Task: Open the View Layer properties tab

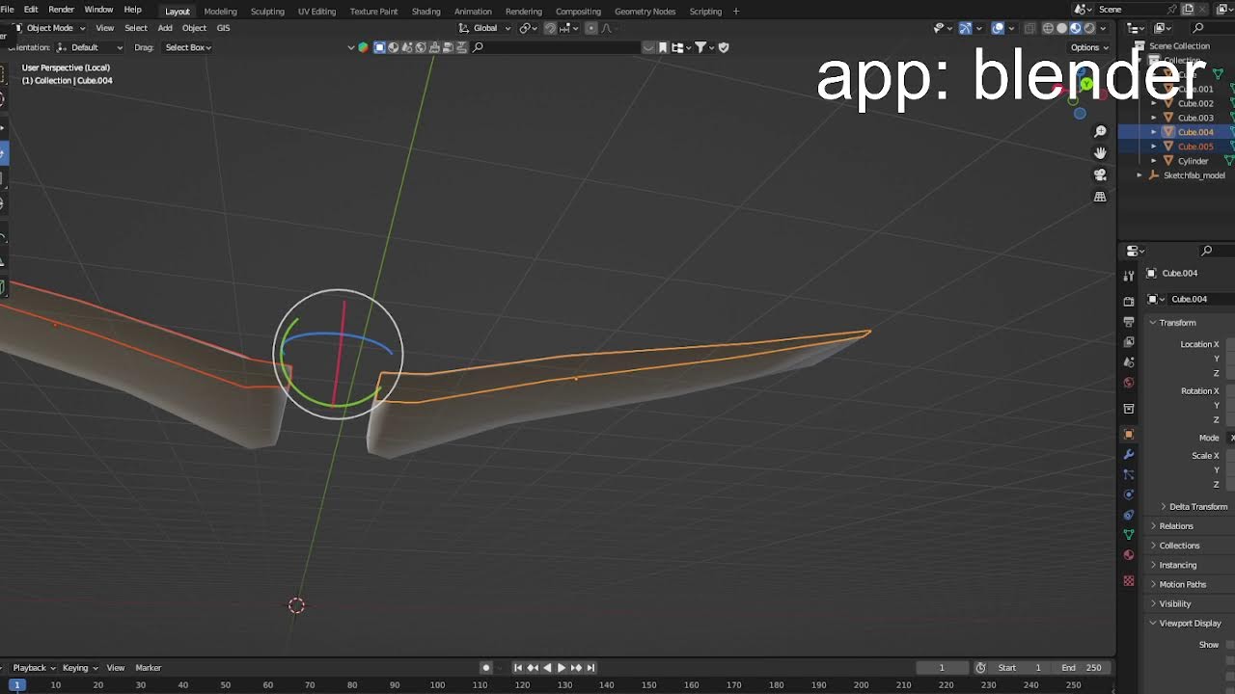Action: [x=1129, y=342]
